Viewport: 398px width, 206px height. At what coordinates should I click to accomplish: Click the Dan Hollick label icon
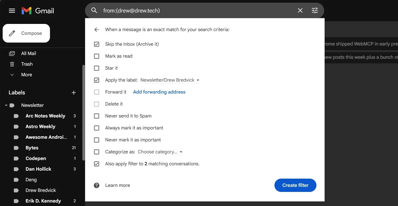pyautogui.click(x=16, y=169)
